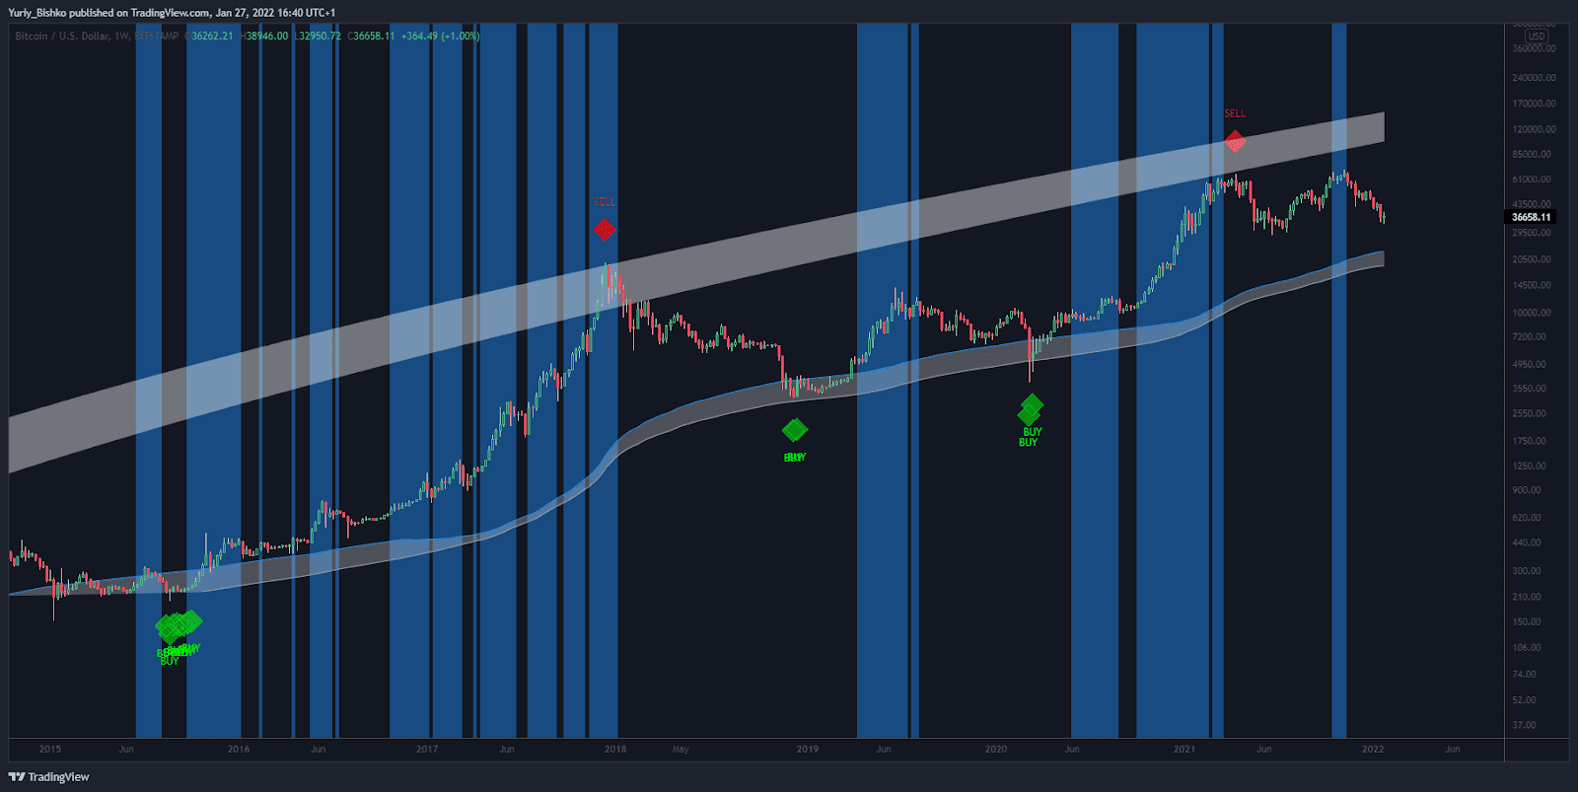Image resolution: width=1578 pixels, height=792 pixels.
Task: Click the 2015 label on the time axis
Action: [x=50, y=750]
